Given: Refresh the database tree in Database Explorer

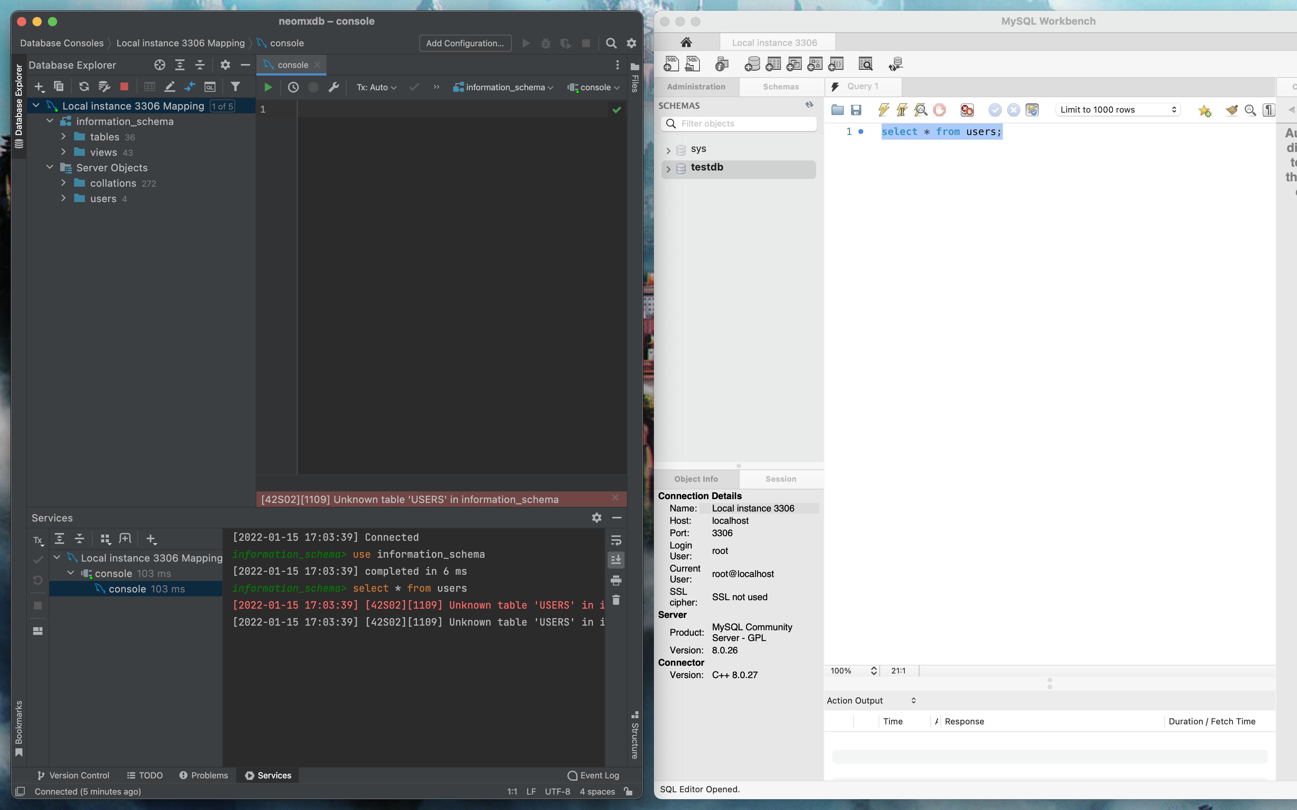Looking at the screenshot, I should pyautogui.click(x=84, y=87).
